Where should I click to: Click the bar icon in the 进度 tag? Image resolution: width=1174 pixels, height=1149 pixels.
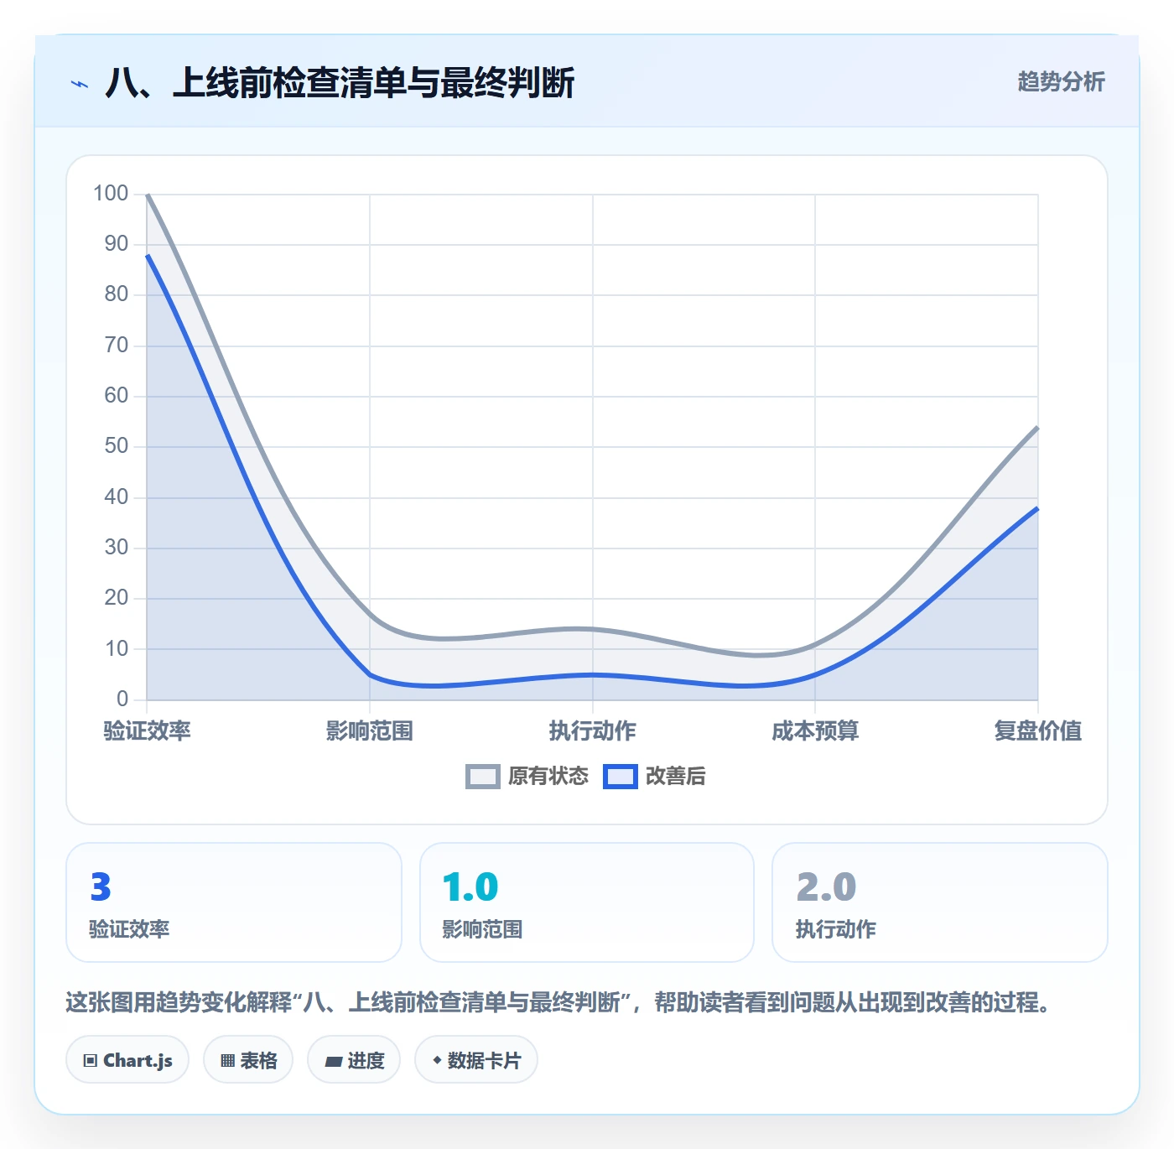[334, 1062]
